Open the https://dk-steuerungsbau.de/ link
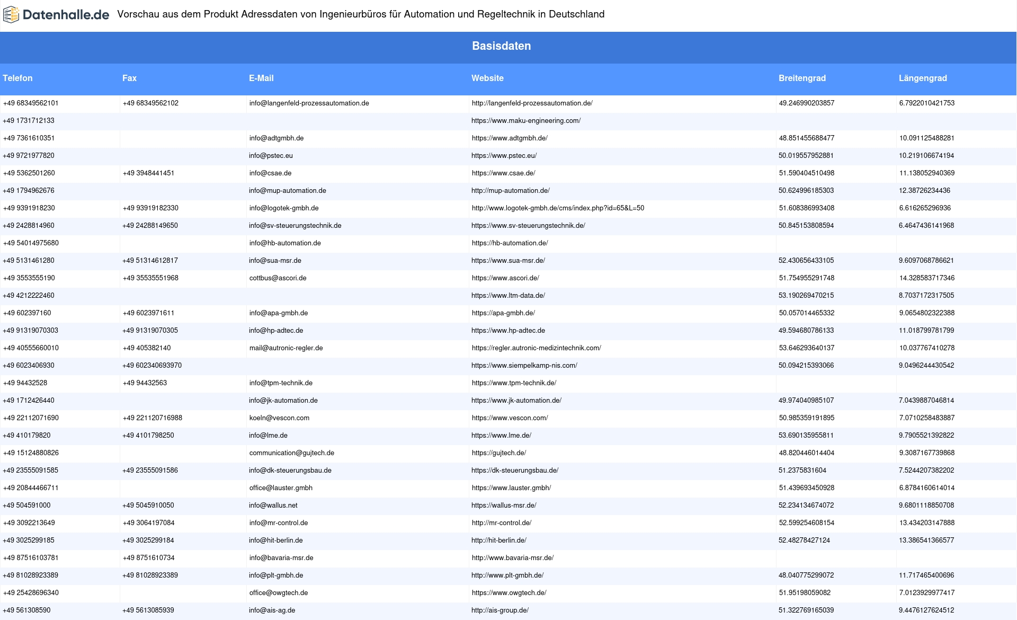 [x=515, y=471]
